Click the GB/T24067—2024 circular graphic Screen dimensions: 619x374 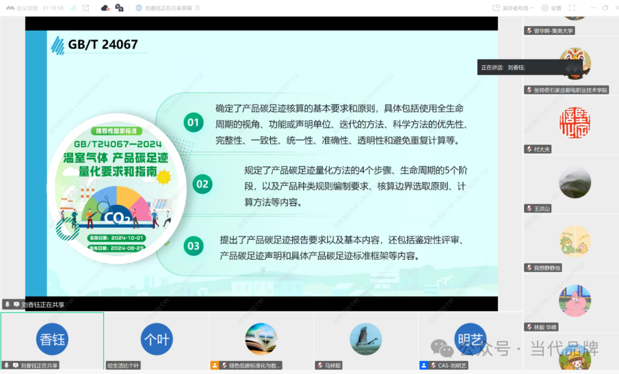click(117, 188)
